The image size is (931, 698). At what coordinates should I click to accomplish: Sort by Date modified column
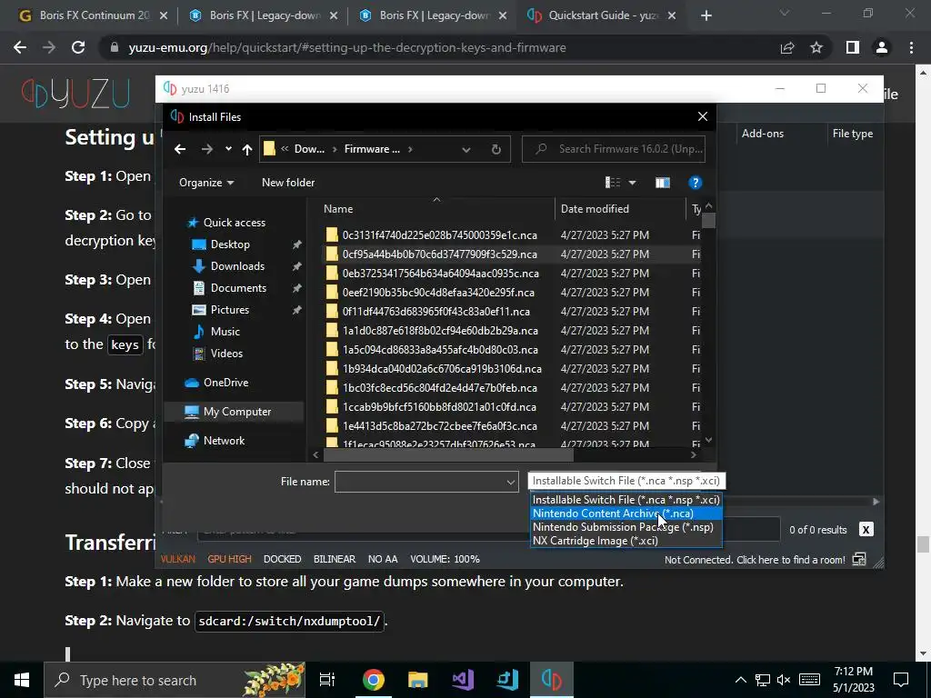[595, 209]
